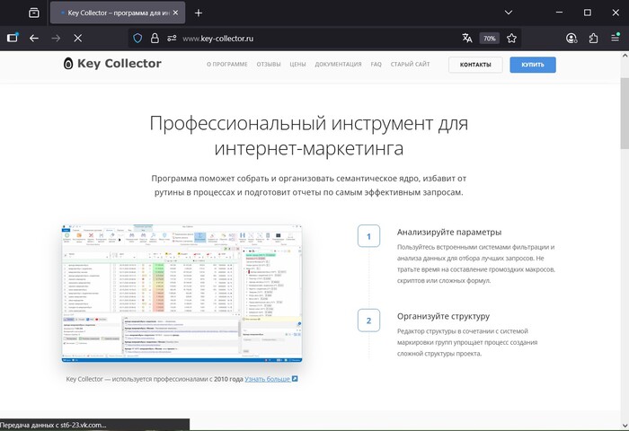The image size is (629, 431).
Task: Stop loading the page
Action: 78,38
